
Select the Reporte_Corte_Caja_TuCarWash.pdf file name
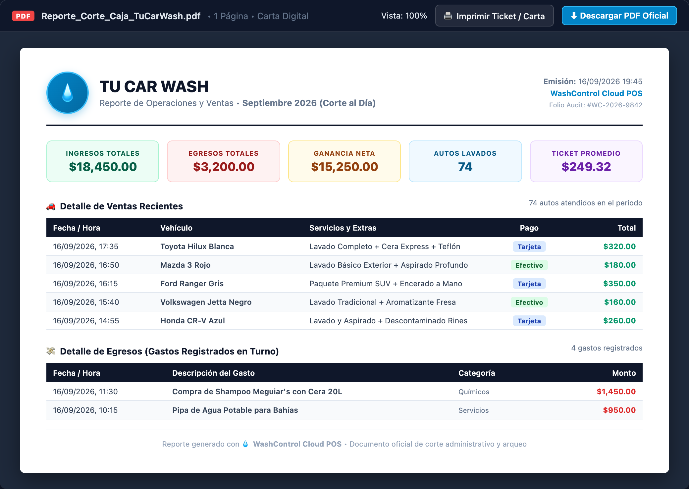(121, 16)
